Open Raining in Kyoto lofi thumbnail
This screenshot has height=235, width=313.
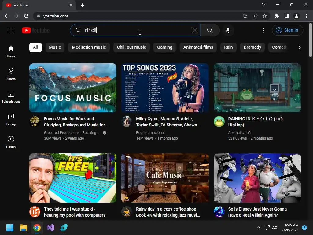pos(257,88)
